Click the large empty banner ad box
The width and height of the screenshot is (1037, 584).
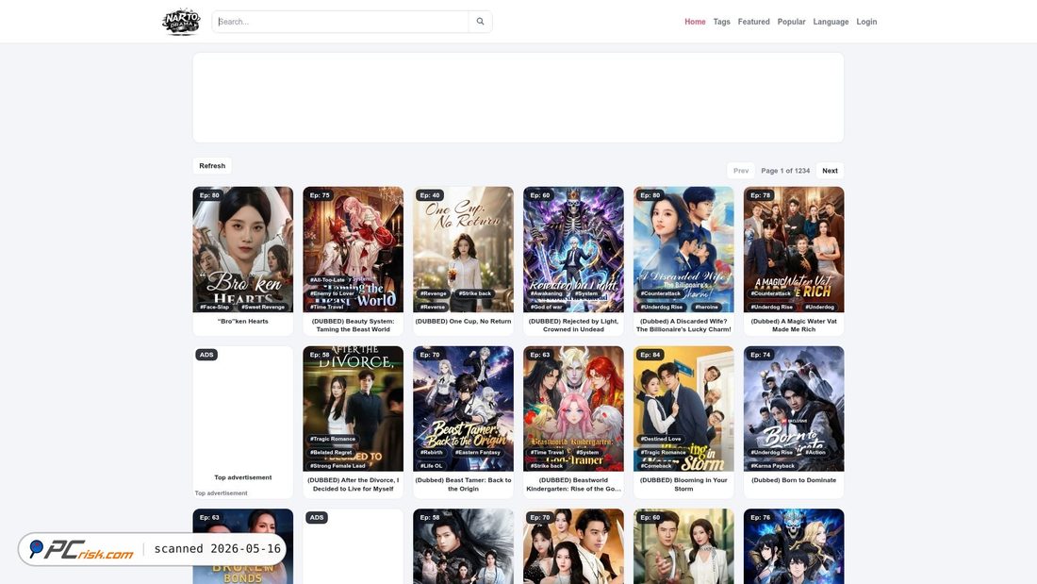(x=518, y=97)
